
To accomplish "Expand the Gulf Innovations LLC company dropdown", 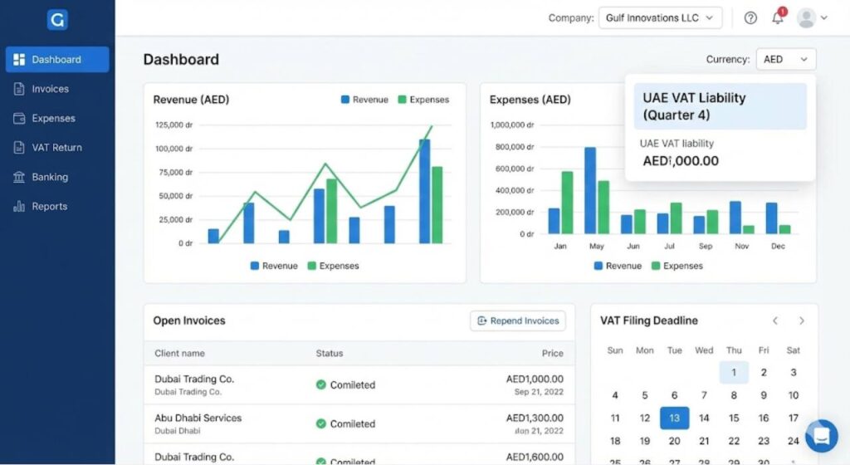I will [x=660, y=17].
